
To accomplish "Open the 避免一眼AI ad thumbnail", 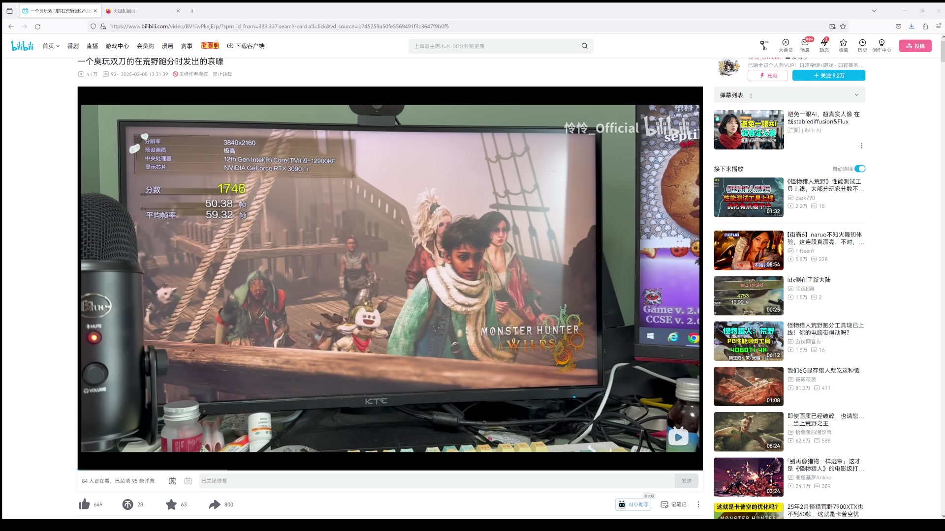I will click(x=749, y=130).
